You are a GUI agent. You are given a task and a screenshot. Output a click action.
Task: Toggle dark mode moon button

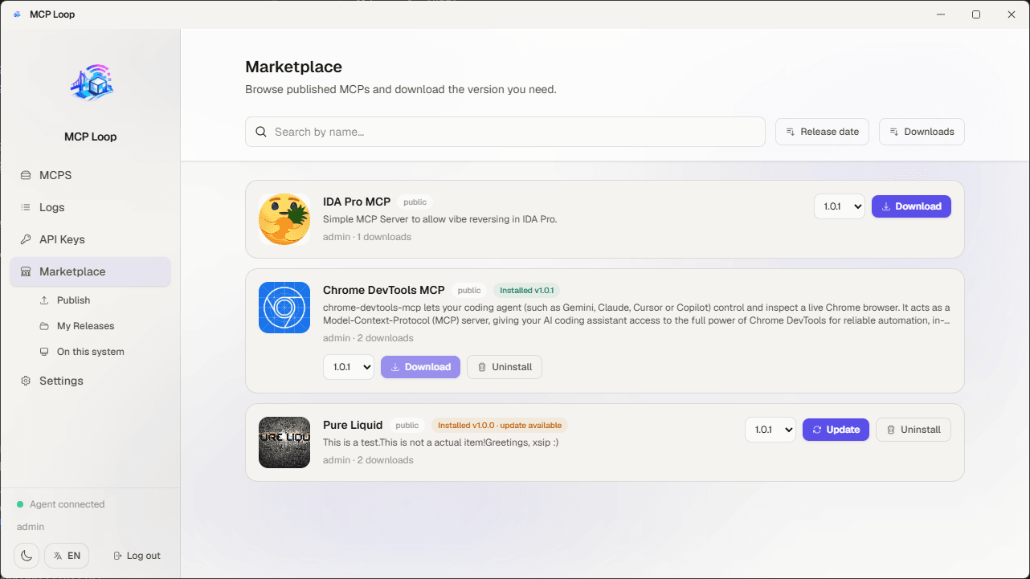(x=27, y=556)
